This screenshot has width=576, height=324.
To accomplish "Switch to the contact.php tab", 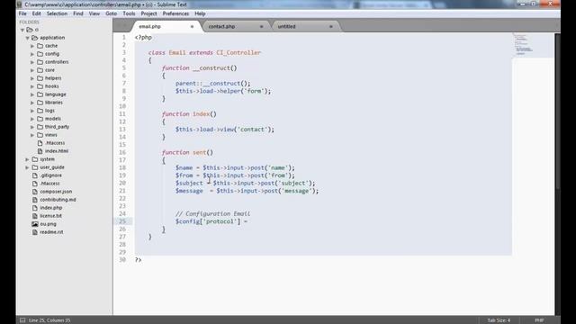I will 235,26.
